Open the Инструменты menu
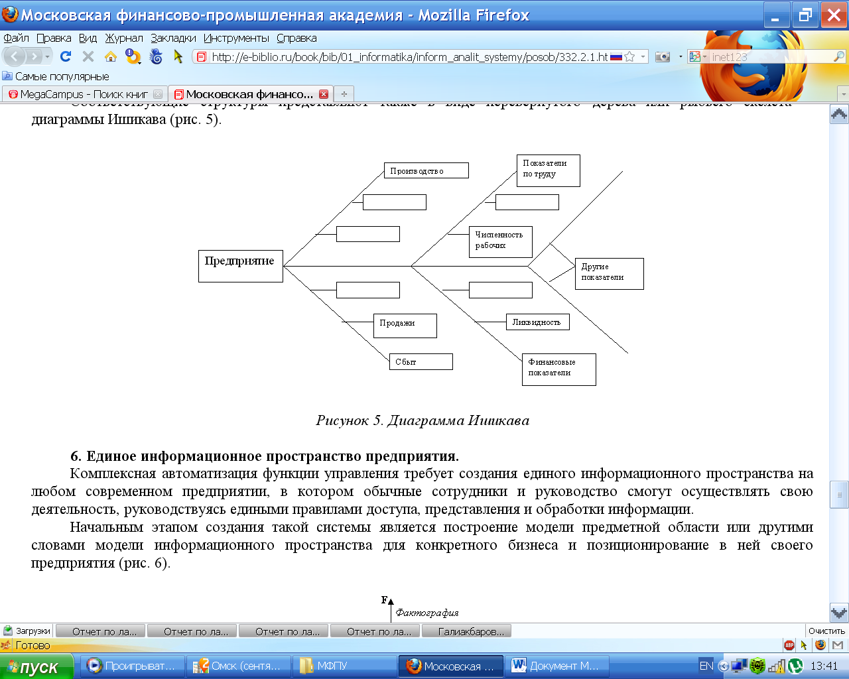This screenshot has width=849, height=679. pyautogui.click(x=236, y=38)
